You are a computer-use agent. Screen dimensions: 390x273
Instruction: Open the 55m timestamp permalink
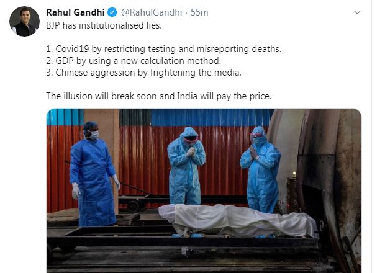click(199, 12)
